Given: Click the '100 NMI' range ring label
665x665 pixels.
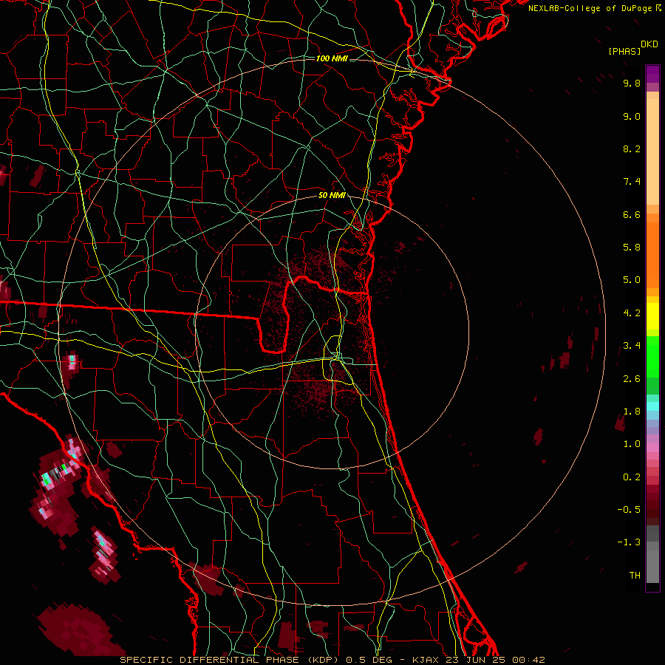Looking at the screenshot, I should click(x=332, y=58).
